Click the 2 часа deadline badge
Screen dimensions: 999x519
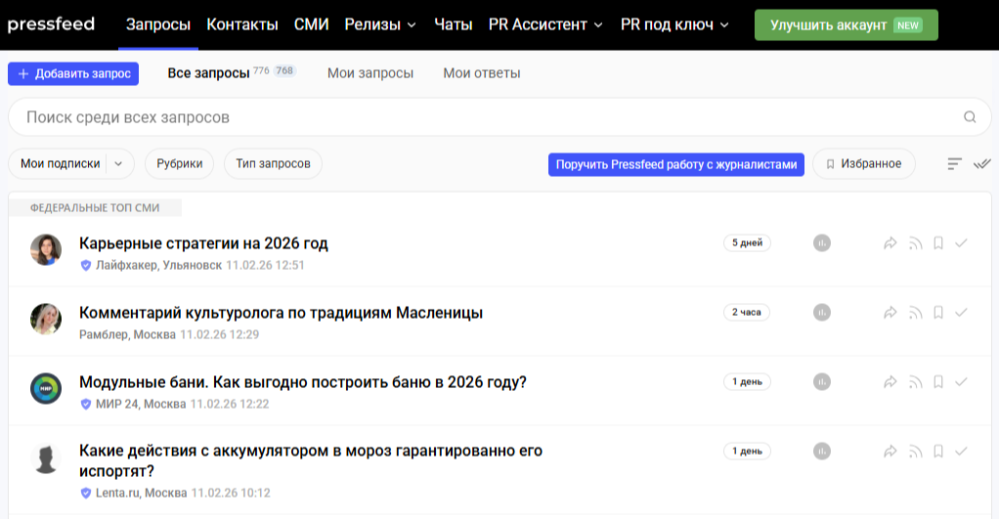coord(746,312)
